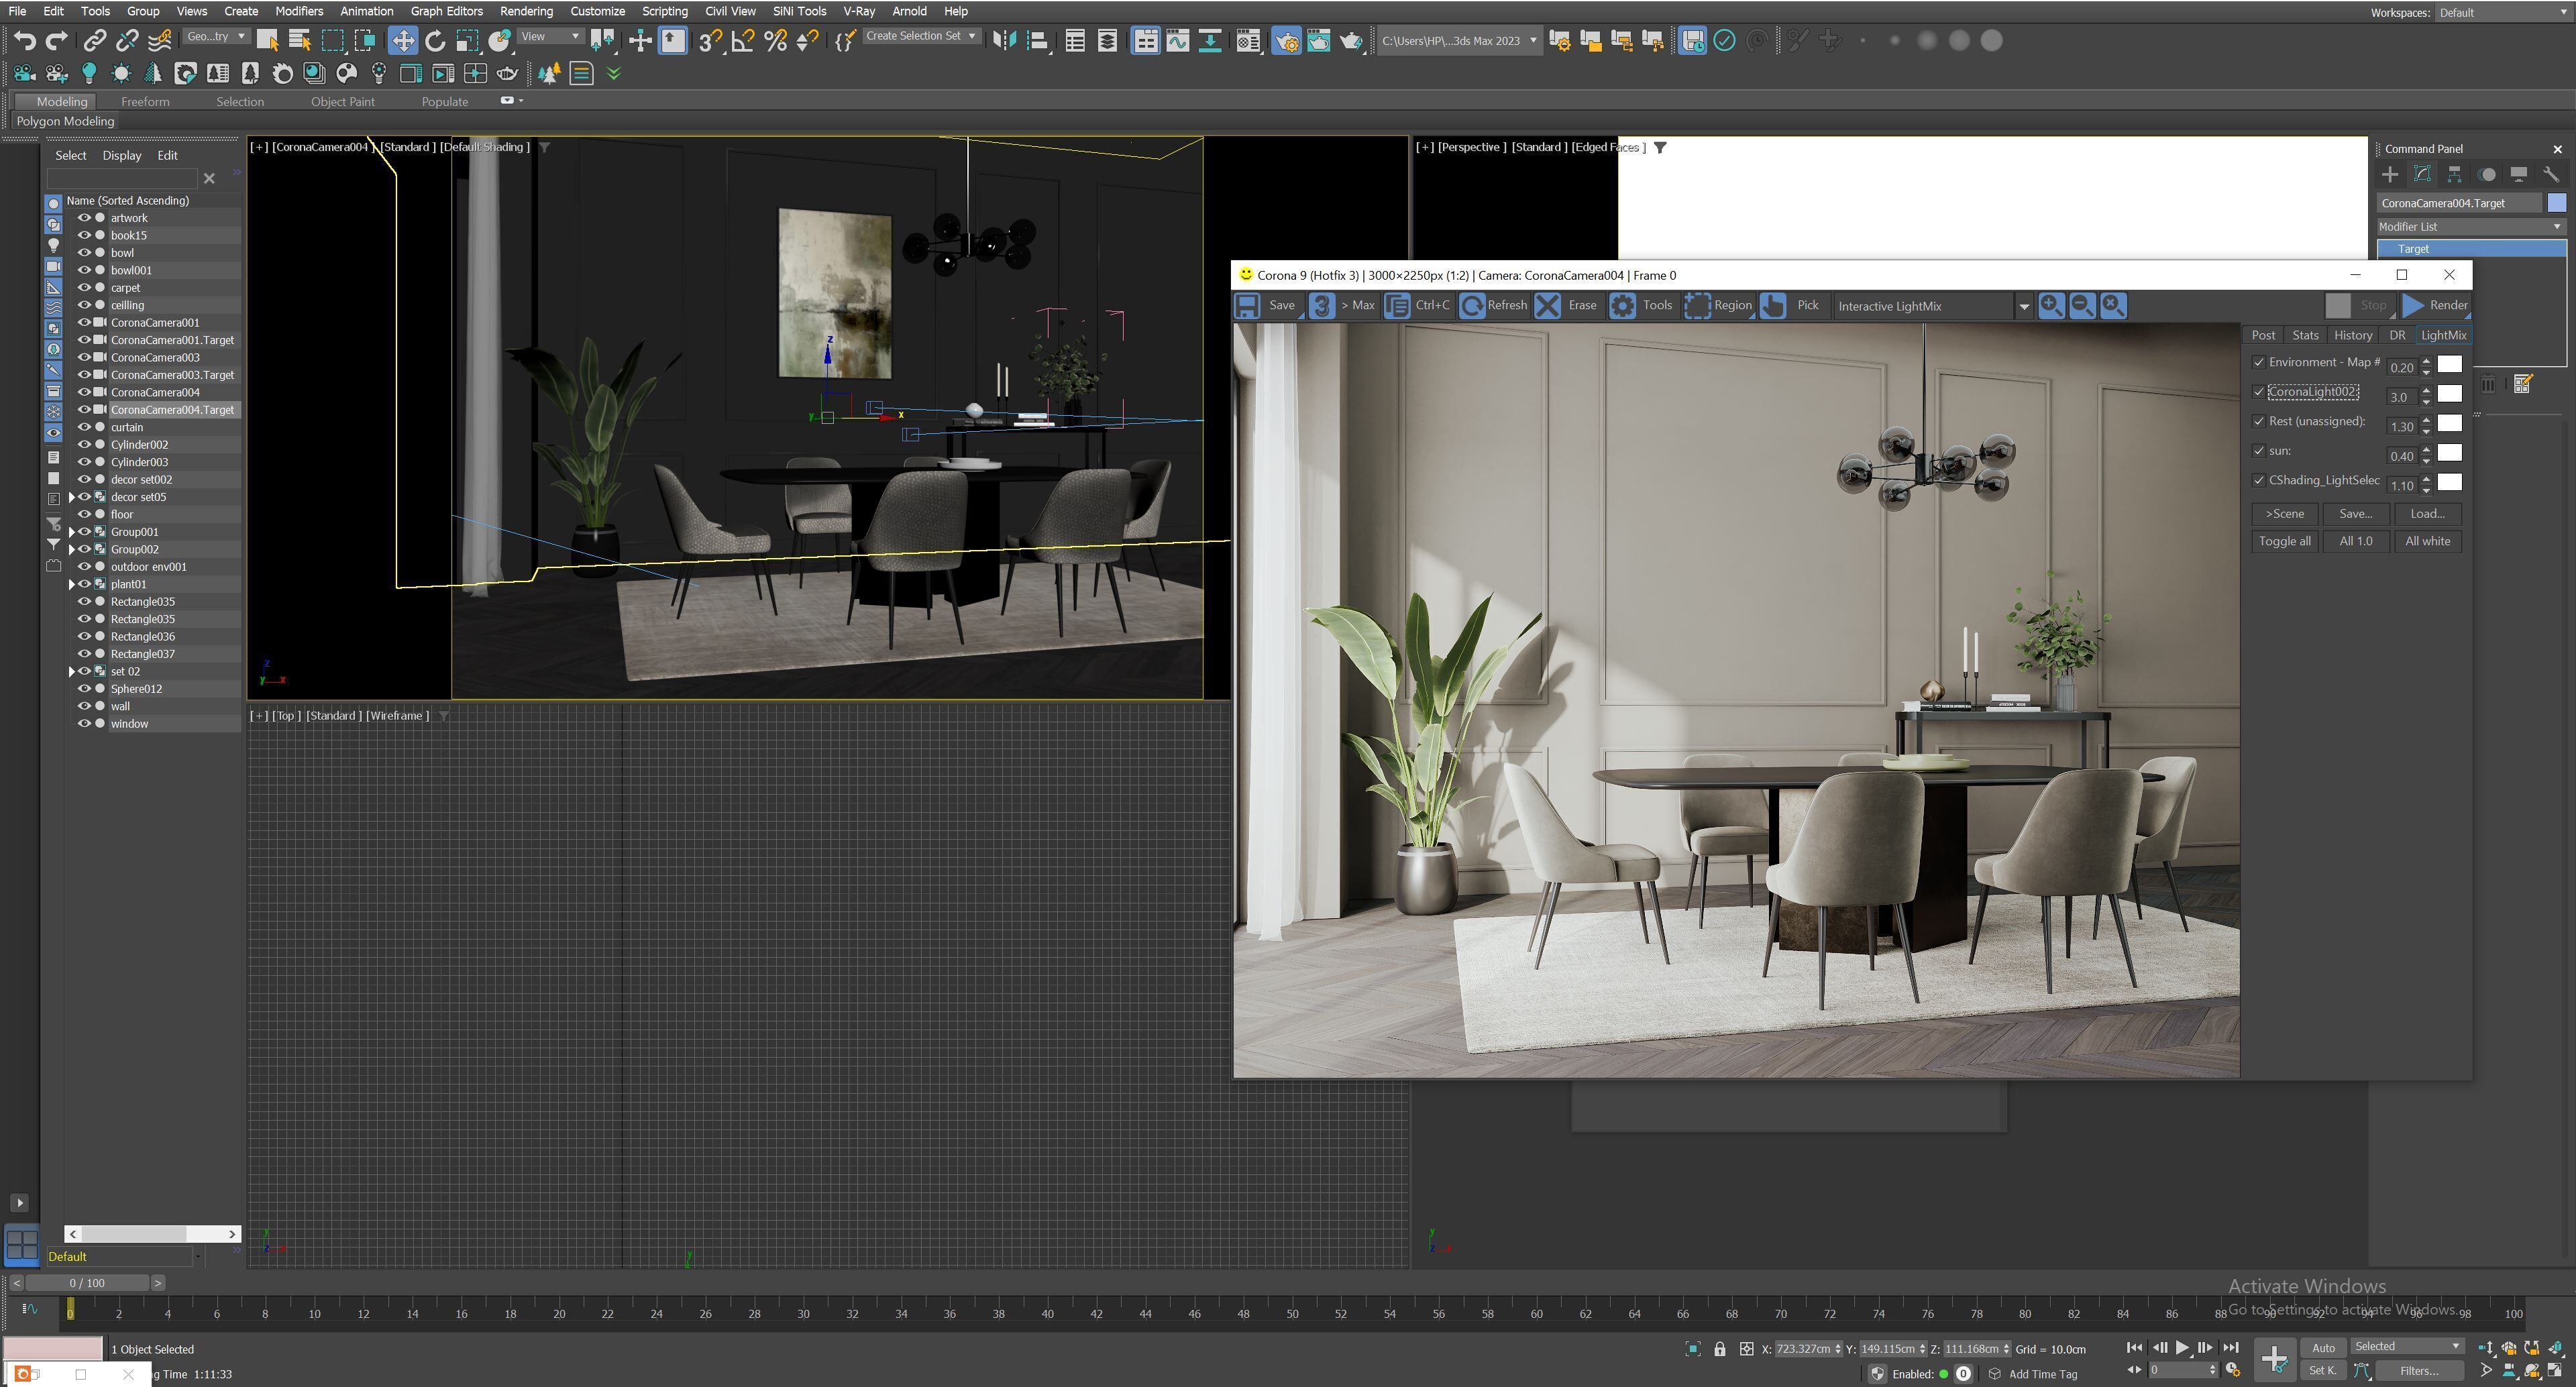The width and height of the screenshot is (2576, 1387).
Task: Click the >Scene LightMix button
Action: click(2284, 514)
